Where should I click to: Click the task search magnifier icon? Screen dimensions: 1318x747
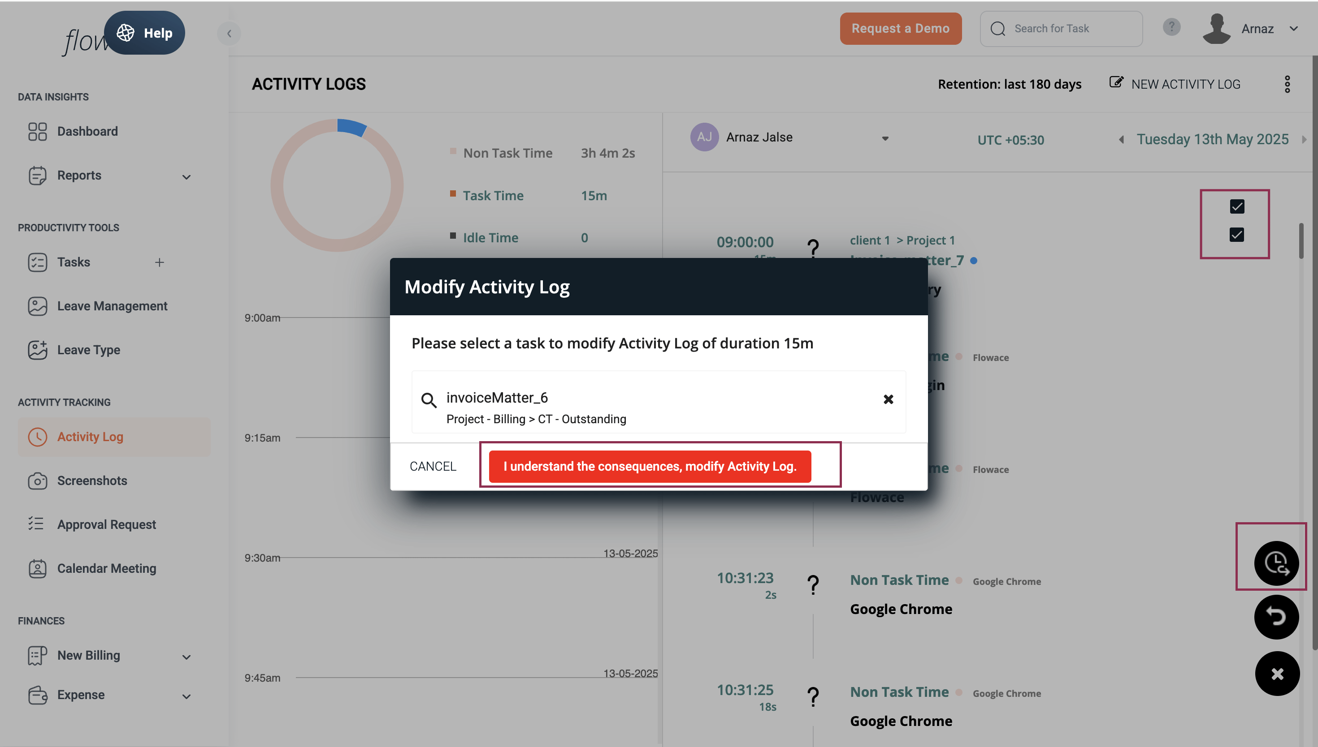(429, 400)
